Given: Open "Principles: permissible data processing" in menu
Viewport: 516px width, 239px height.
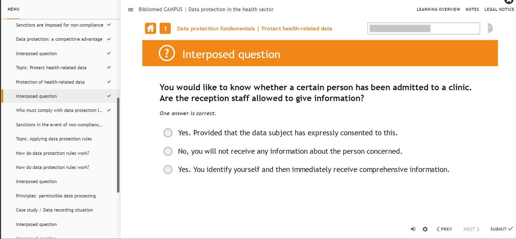Looking at the screenshot, I should pos(56,196).
